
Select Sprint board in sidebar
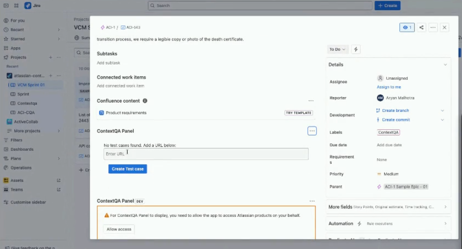click(x=23, y=94)
